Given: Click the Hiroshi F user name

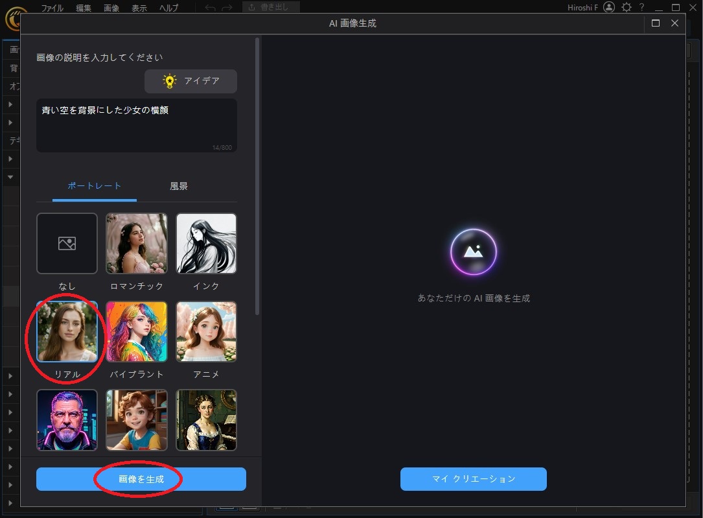Looking at the screenshot, I should 582,8.
